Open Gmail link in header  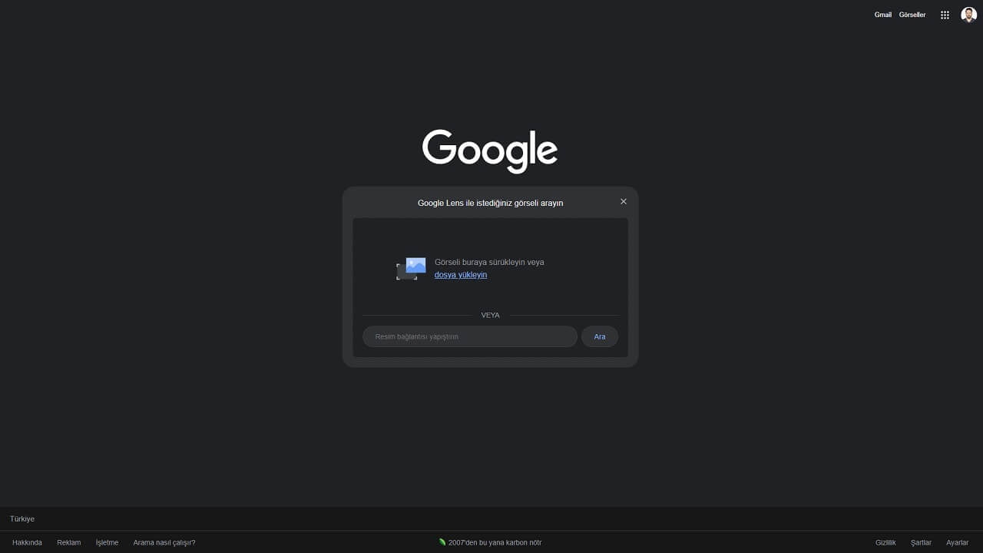883,15
